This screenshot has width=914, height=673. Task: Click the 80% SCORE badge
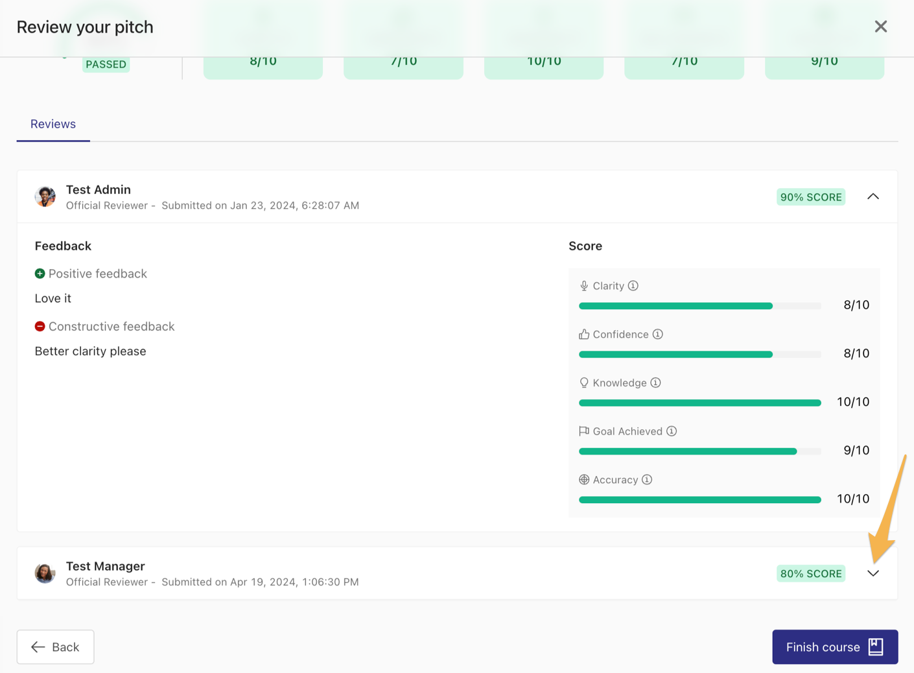click(811, 574)
